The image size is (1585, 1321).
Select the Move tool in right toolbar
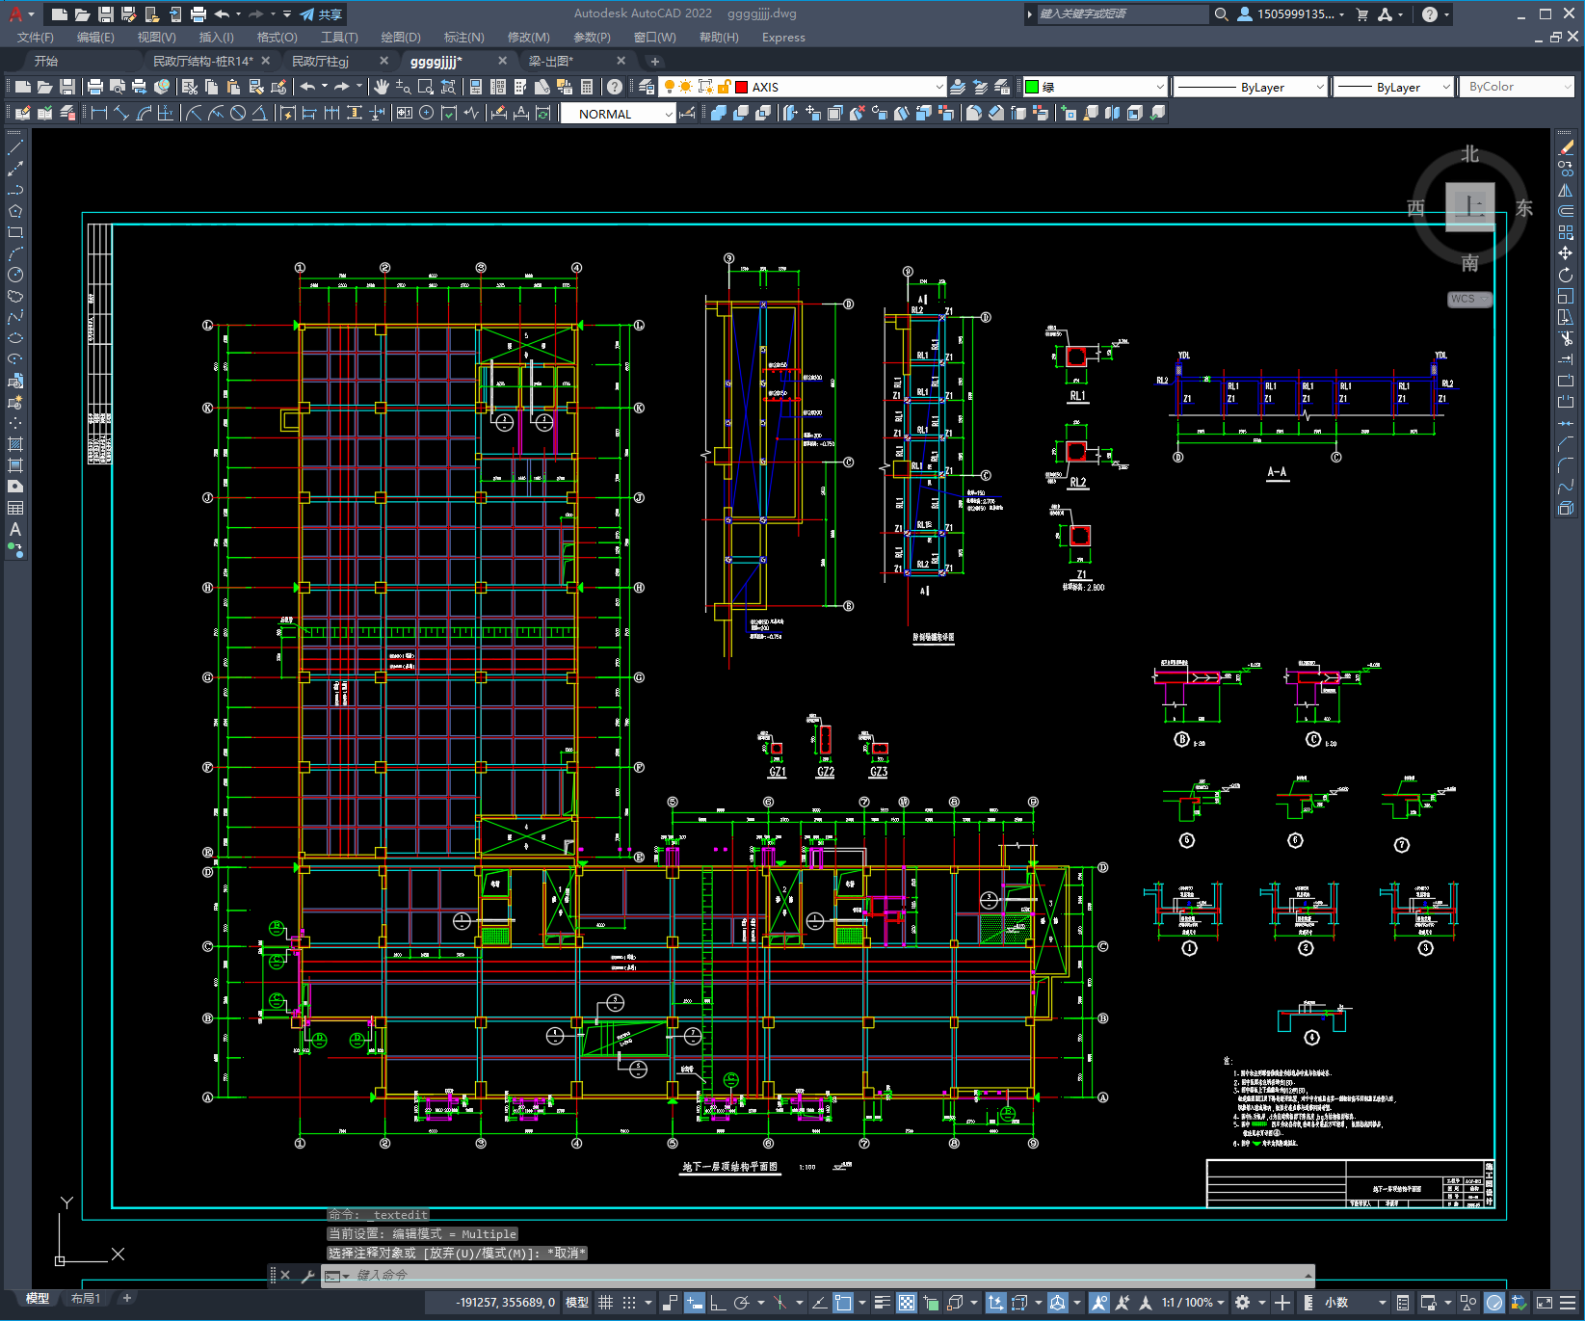1566,253
